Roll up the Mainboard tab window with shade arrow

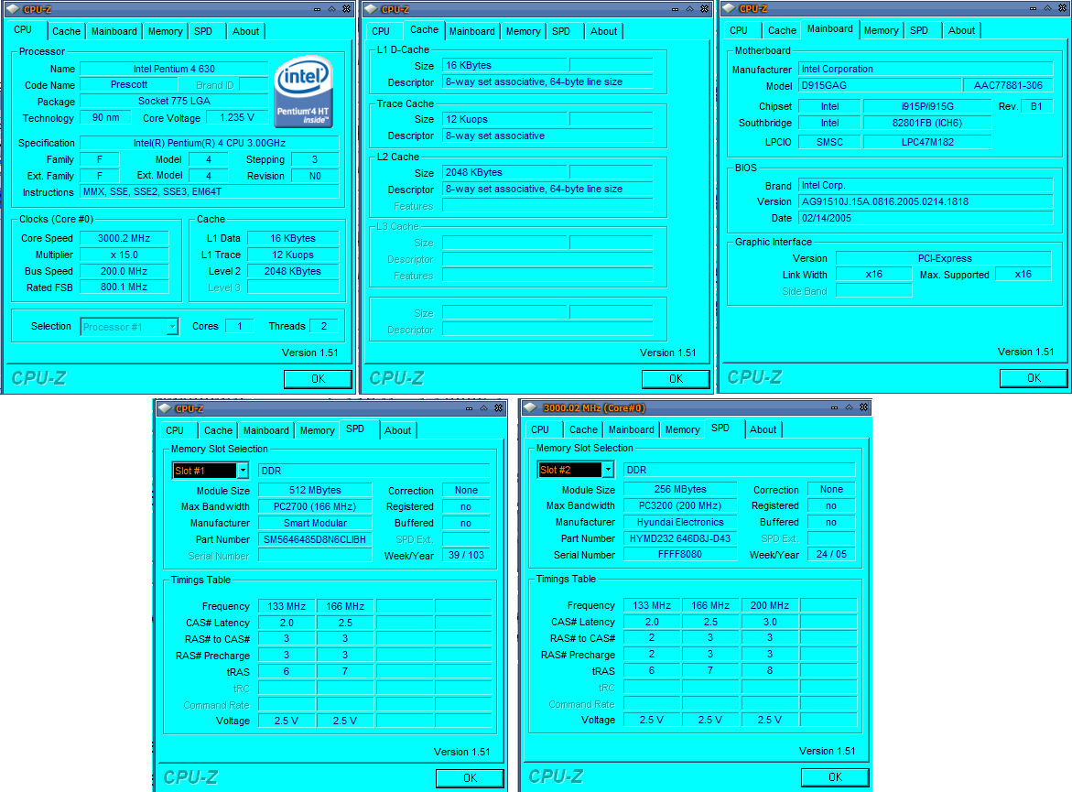click(1047, 8)
